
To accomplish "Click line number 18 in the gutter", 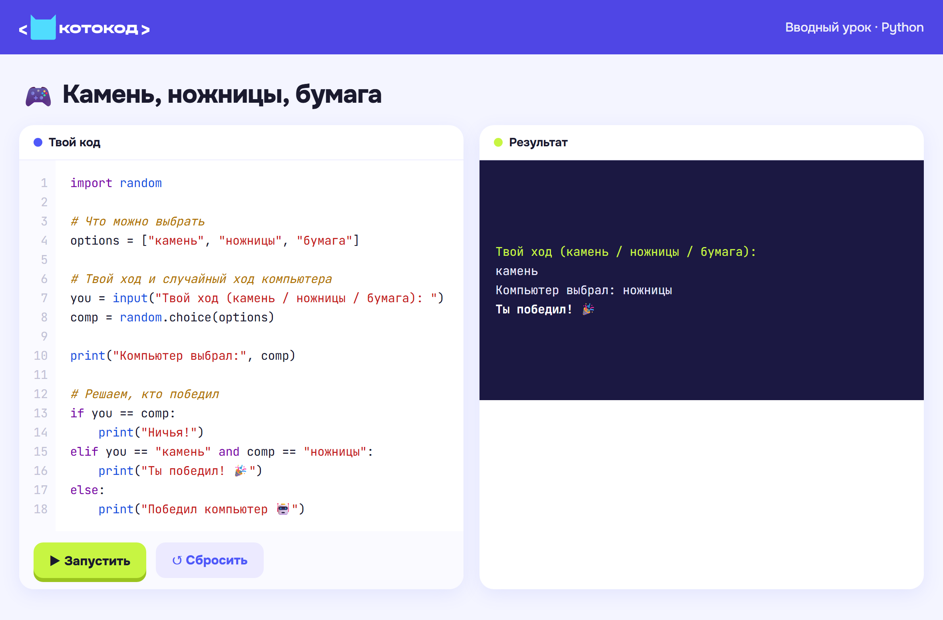I will click(41, 509).
